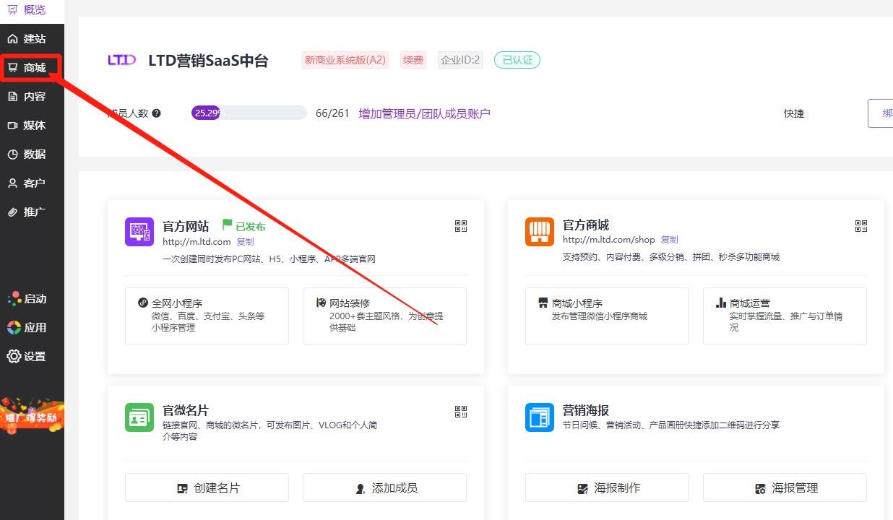
Task: Show the QR code on the 官方商城 card
Action: pos(861,226)
